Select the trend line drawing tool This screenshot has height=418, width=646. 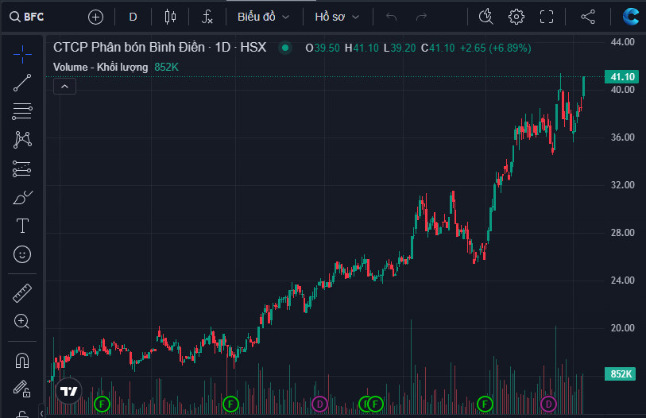pos(22,83)
